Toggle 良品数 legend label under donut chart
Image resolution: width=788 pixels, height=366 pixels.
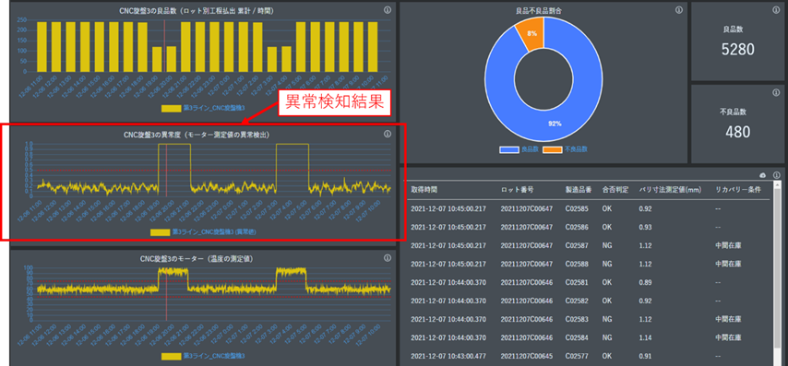click(x=530, y=149)
